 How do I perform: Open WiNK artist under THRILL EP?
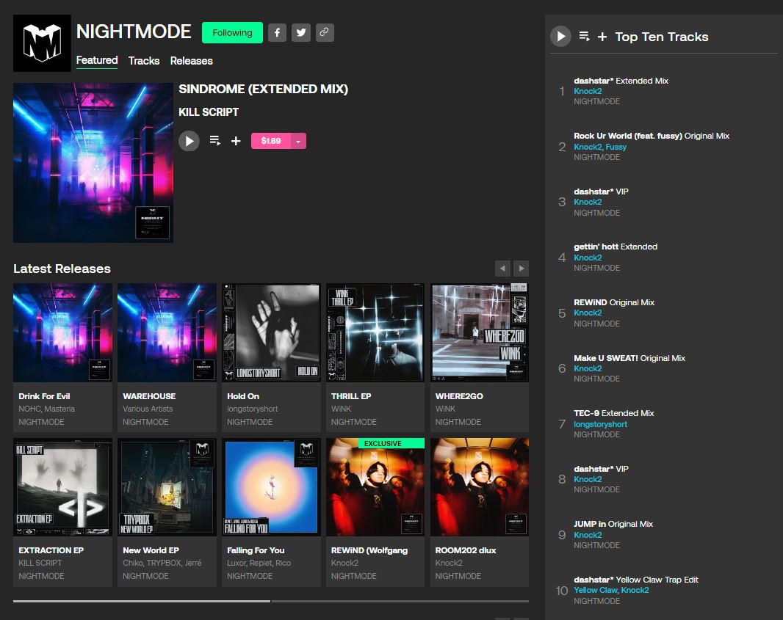click(341, 409)
